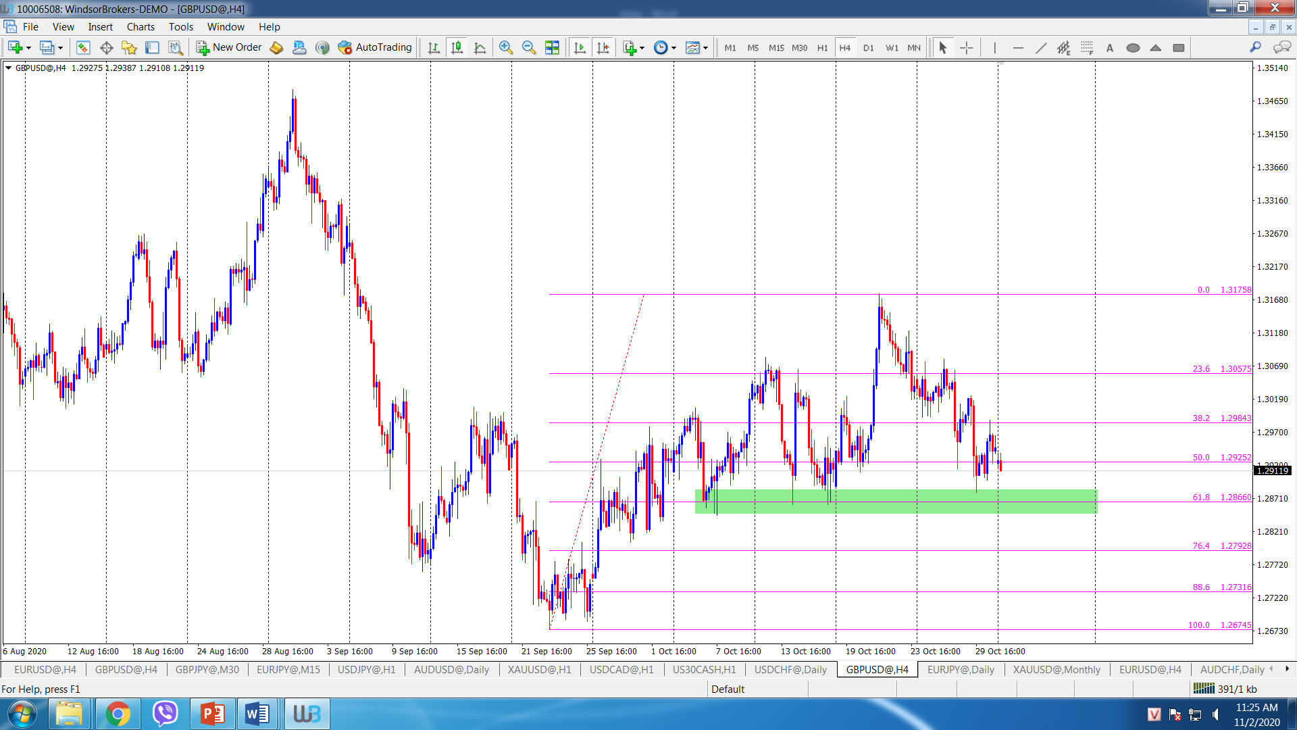Set timeframe to M5
The height and width of the screenshot is (730, 1297).
(753, 48)
